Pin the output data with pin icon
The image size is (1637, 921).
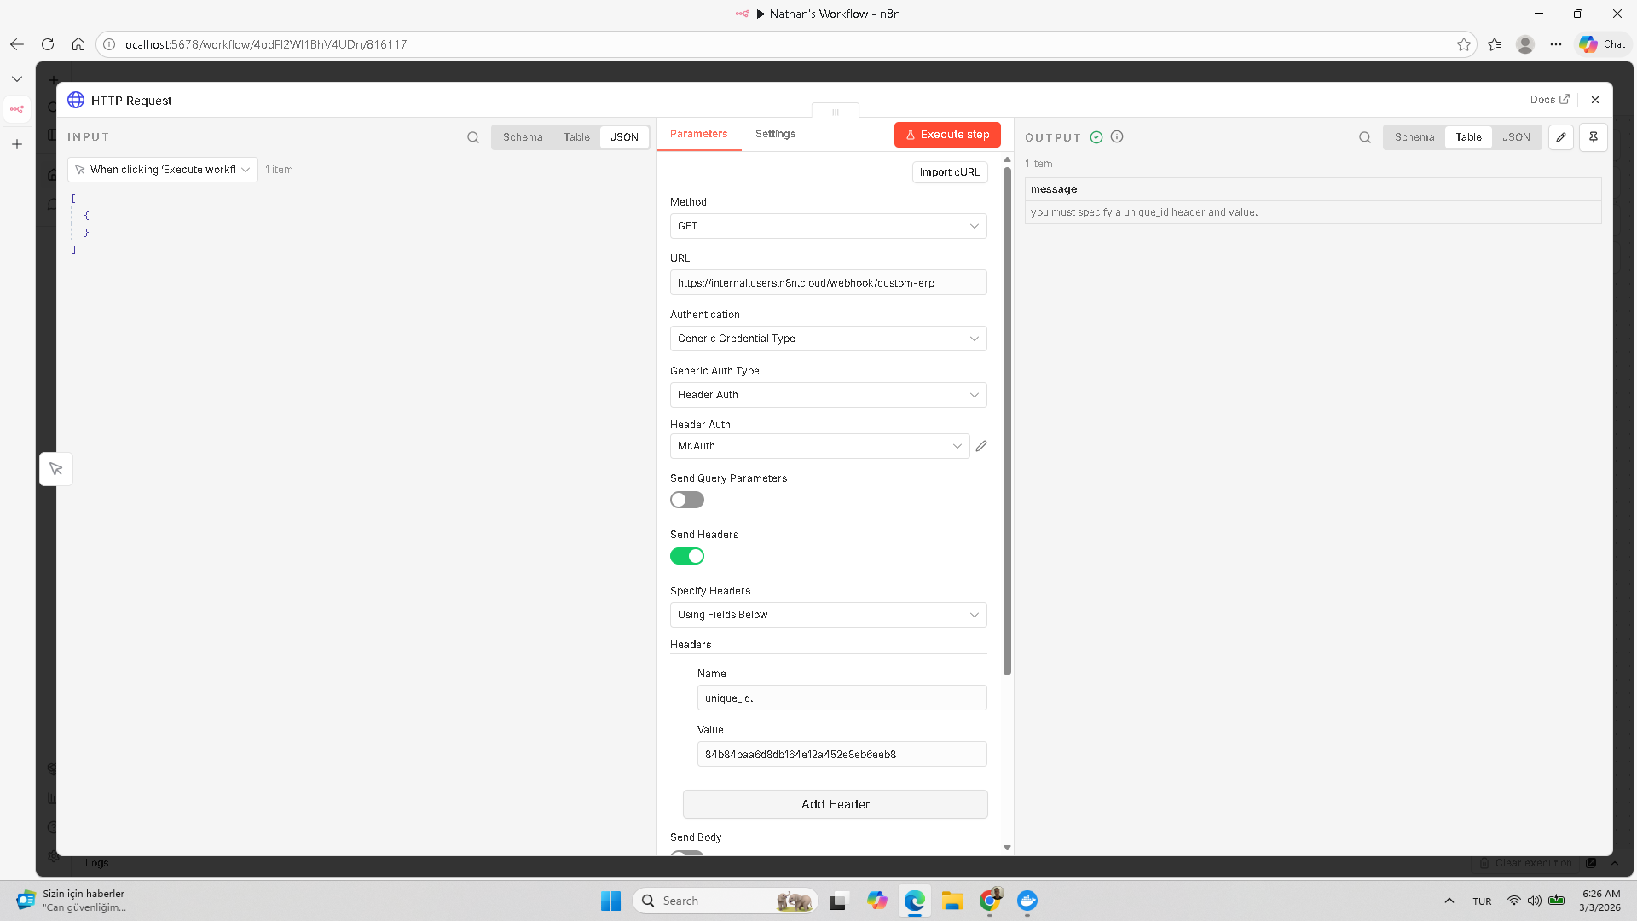tap(1593, 137)
